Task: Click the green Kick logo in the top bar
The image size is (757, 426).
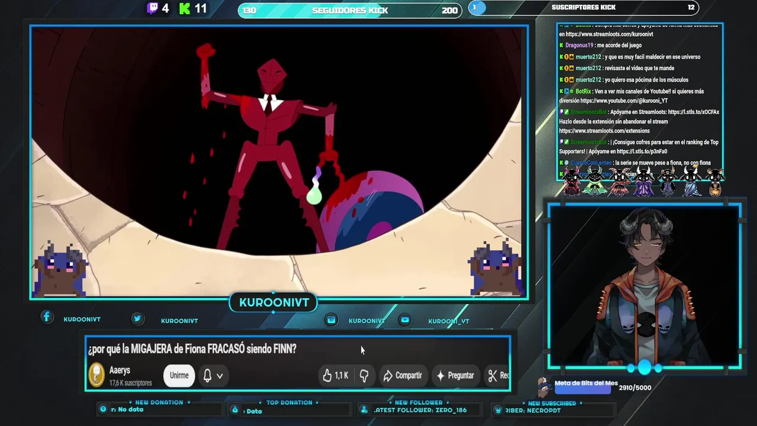Action: pos(185,8)
